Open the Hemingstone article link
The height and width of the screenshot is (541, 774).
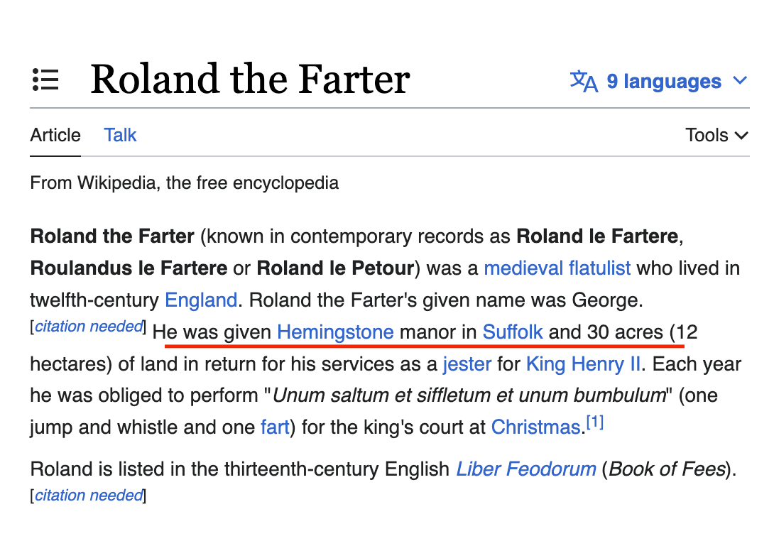point(335,332)
